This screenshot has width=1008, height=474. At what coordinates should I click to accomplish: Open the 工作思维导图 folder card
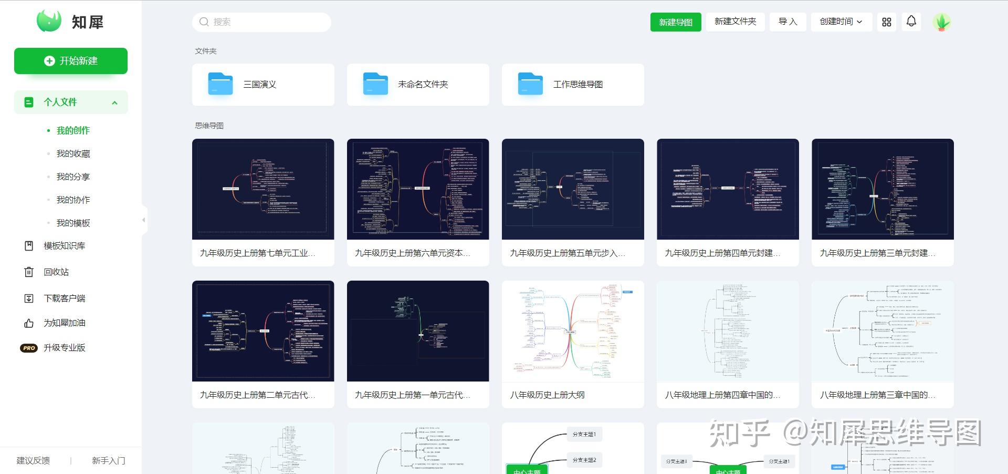(x=573, y=85)
